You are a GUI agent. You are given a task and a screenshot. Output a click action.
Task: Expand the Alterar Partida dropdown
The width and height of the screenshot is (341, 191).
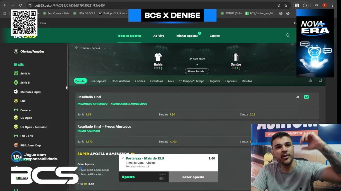click(x=197, y=71)
